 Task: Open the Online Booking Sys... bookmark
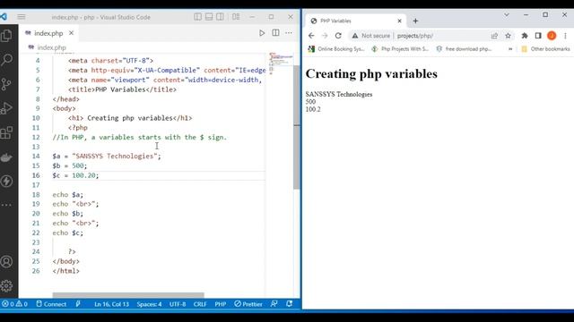pyautogui.click(x=336, y=48)
